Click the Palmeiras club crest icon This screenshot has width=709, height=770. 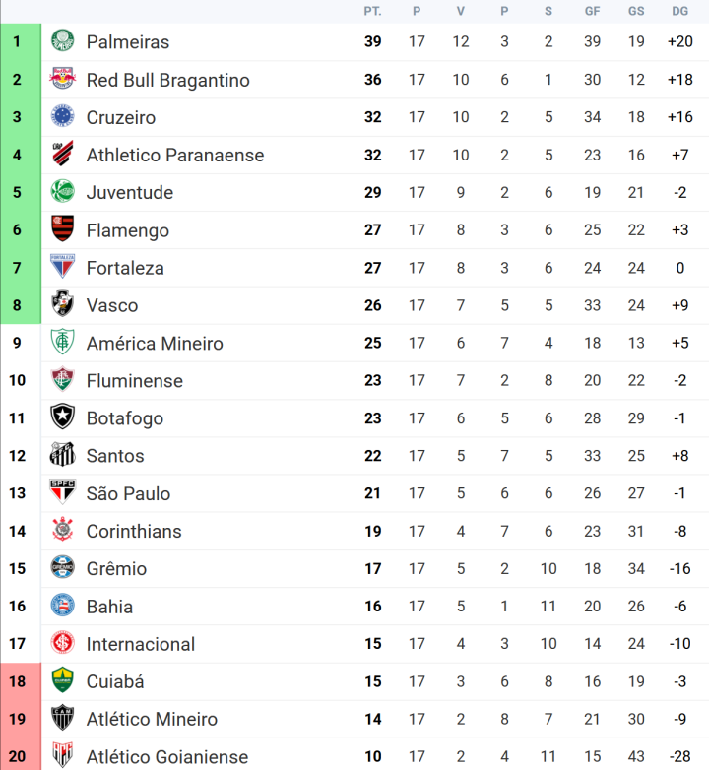pyautogui.click(x=62, y=41)
